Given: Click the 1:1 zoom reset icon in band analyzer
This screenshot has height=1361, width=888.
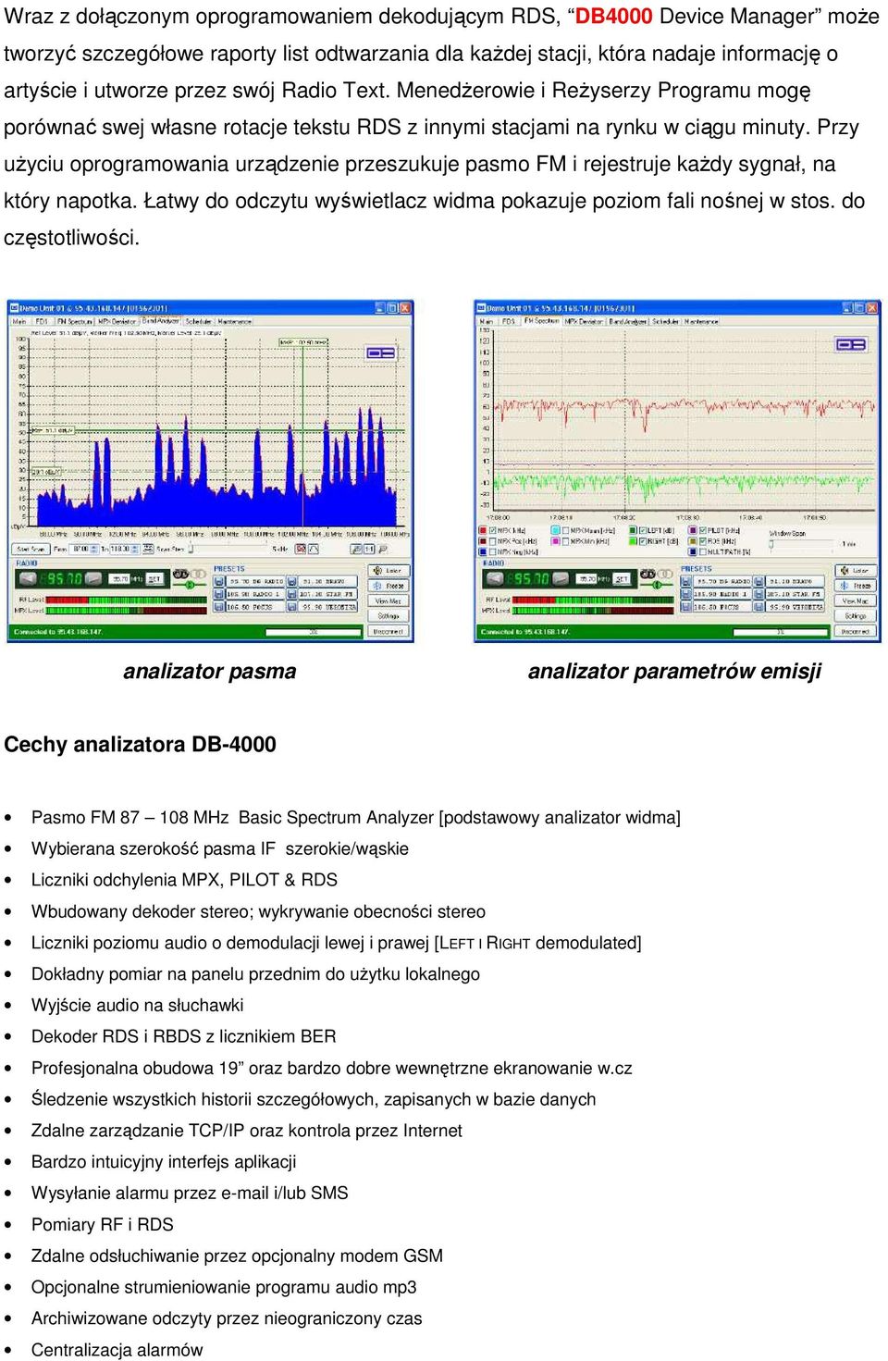Looking at the screenshot, I should 368,550.
